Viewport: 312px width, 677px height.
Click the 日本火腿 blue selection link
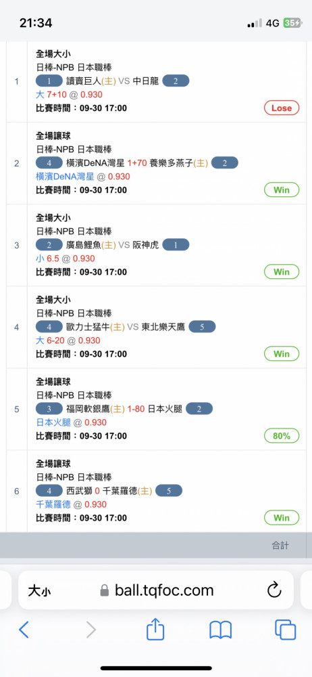[53, 422]
